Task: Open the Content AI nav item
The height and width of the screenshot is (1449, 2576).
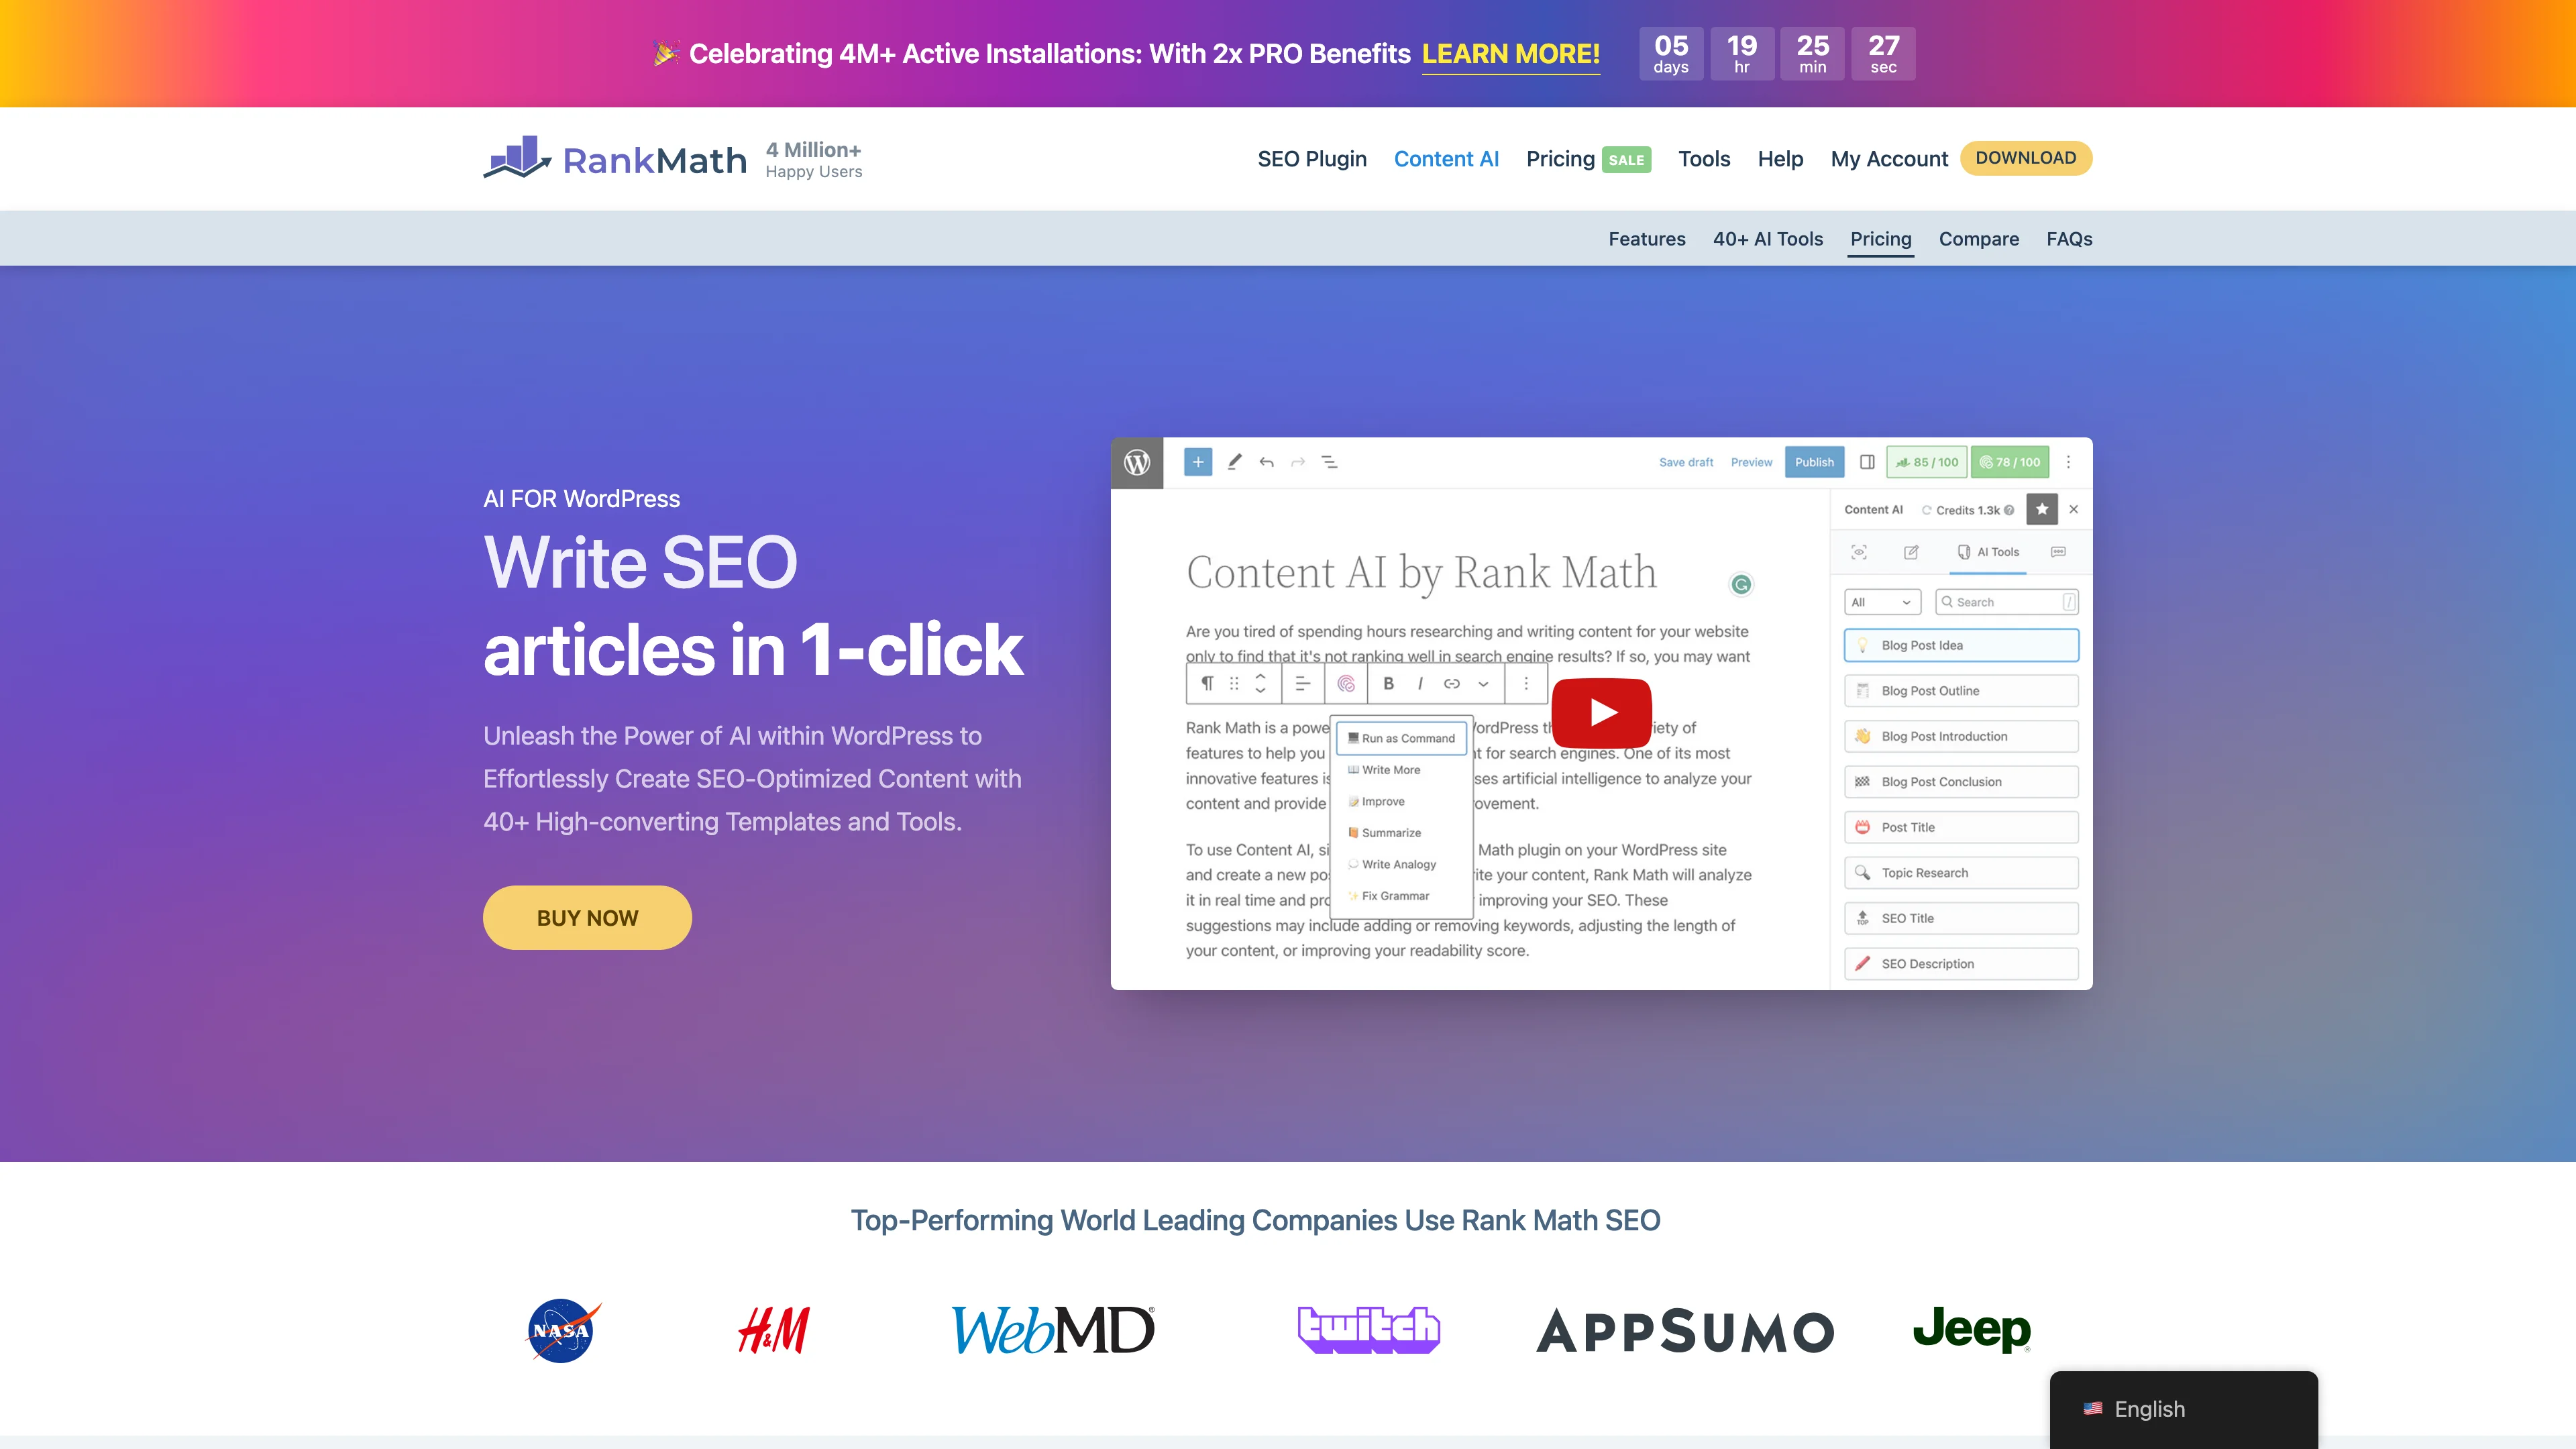Action: [1446, 159]
